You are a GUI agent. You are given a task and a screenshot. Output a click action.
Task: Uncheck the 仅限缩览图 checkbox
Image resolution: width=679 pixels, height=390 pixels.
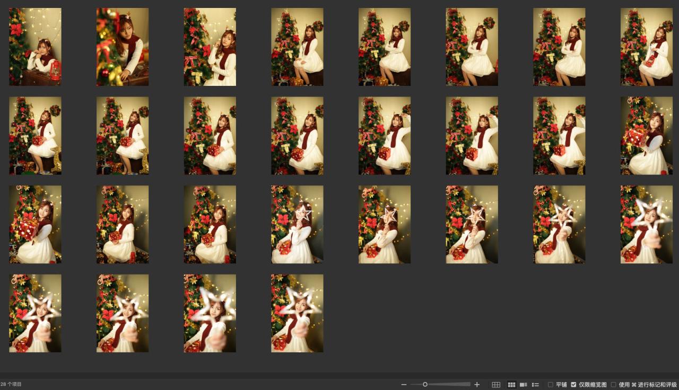(x=573, y=385)
